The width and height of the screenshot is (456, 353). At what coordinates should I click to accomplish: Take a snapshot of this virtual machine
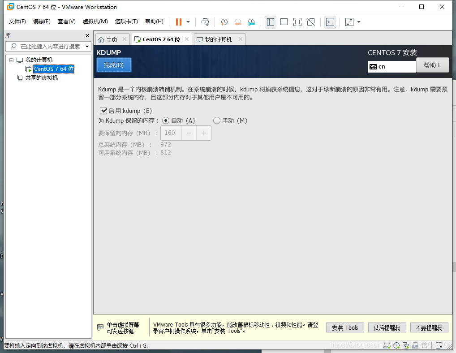click(224, 22)
